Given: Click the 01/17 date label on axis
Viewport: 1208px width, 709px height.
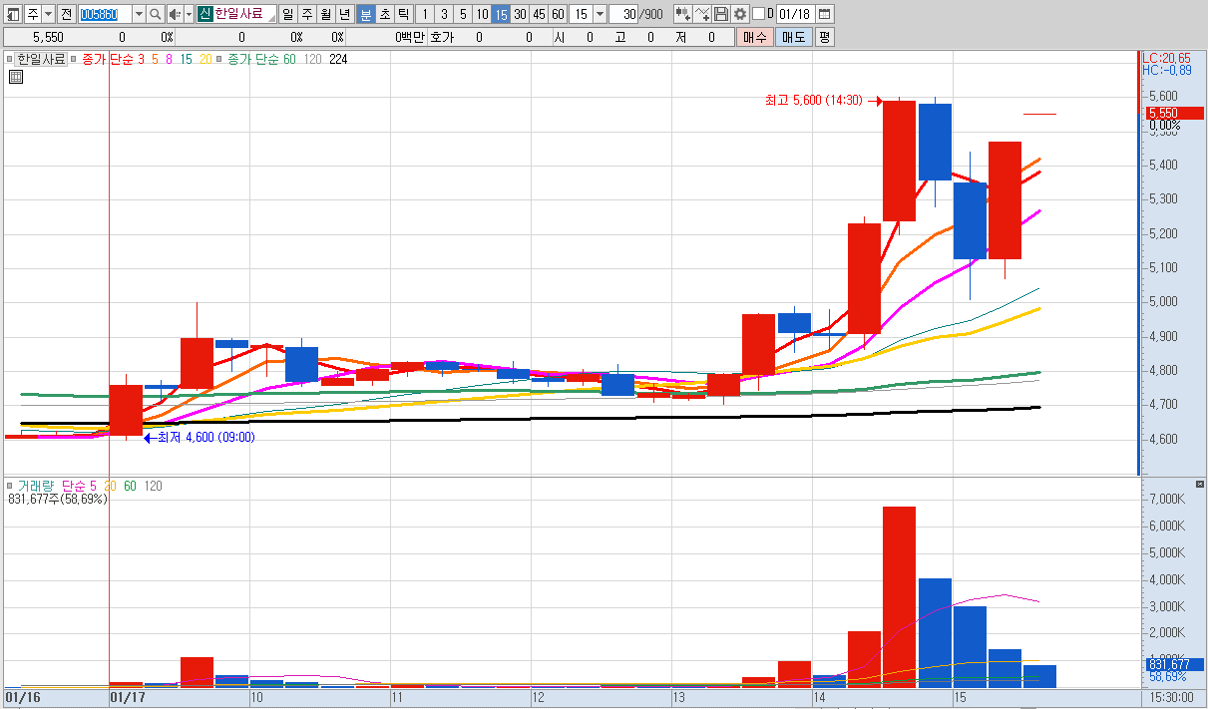Looking at the screenshot, I should 128,698.
